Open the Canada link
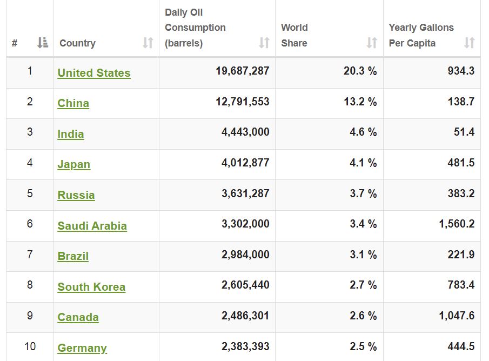The height and width of the screenshot is (361, 489). click(x=78, y=317)
